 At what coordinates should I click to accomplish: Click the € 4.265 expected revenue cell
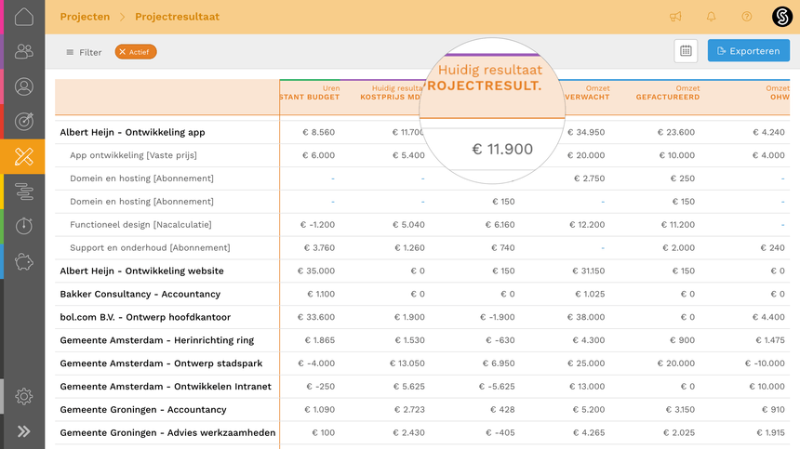pos(589,432)
